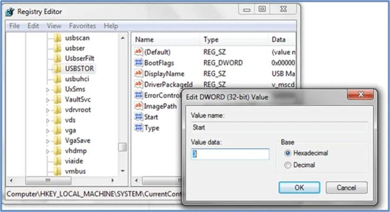
Task: Cancel the Edit DWORD dialog
Action: 347,187
